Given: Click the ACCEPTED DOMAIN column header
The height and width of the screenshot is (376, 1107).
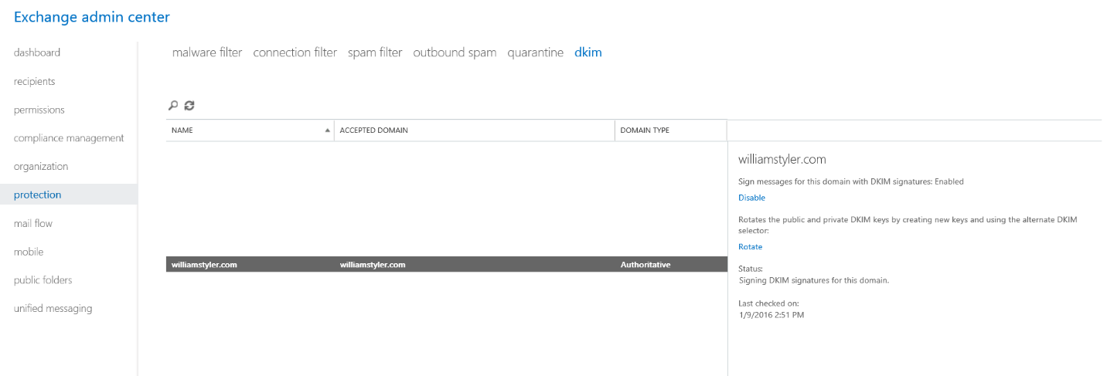Looking at the screenshot, I should (x=373, y=130).
